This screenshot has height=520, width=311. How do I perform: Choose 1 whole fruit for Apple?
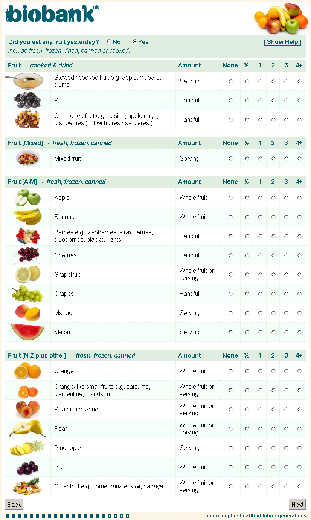[260, 198]
